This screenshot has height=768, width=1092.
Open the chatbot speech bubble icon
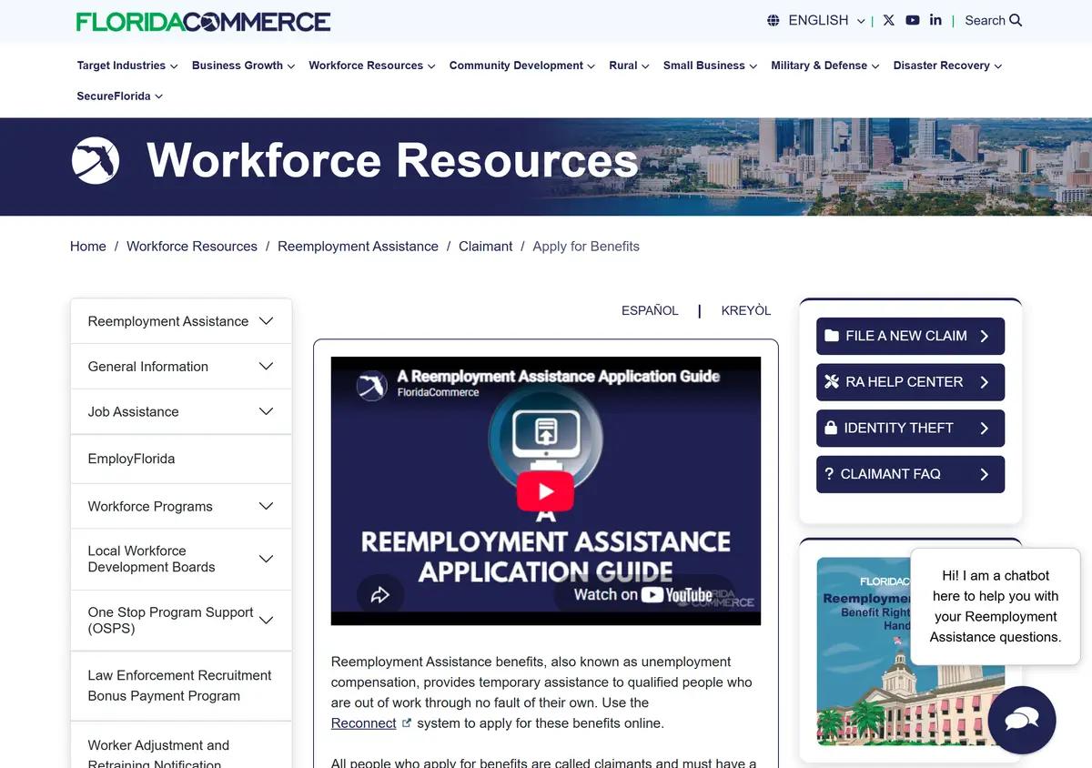(x=1022, y=720)
